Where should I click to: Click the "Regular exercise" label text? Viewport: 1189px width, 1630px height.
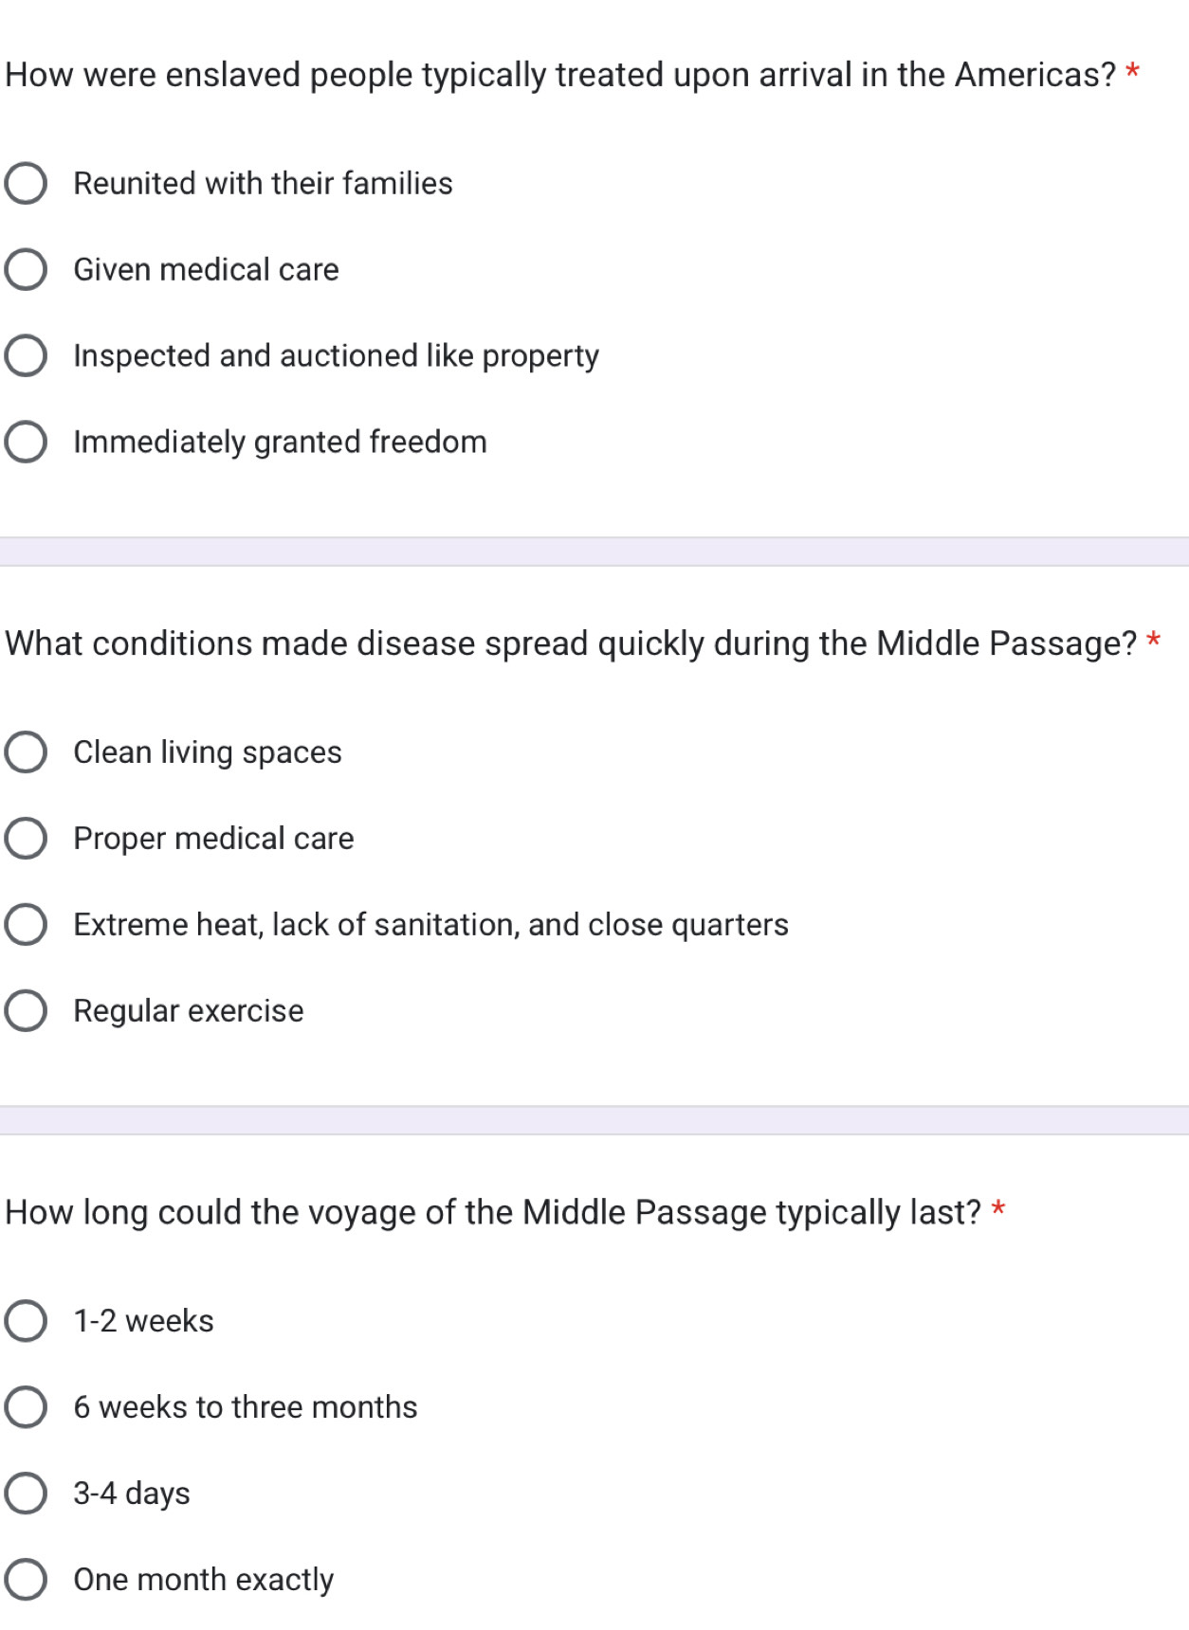pos(189,1011)
